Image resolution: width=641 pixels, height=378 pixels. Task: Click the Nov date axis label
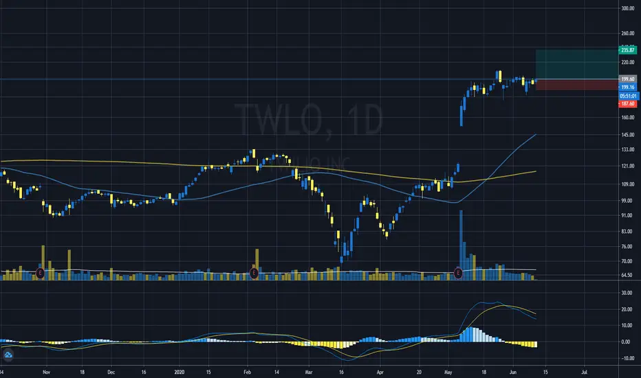46,373
